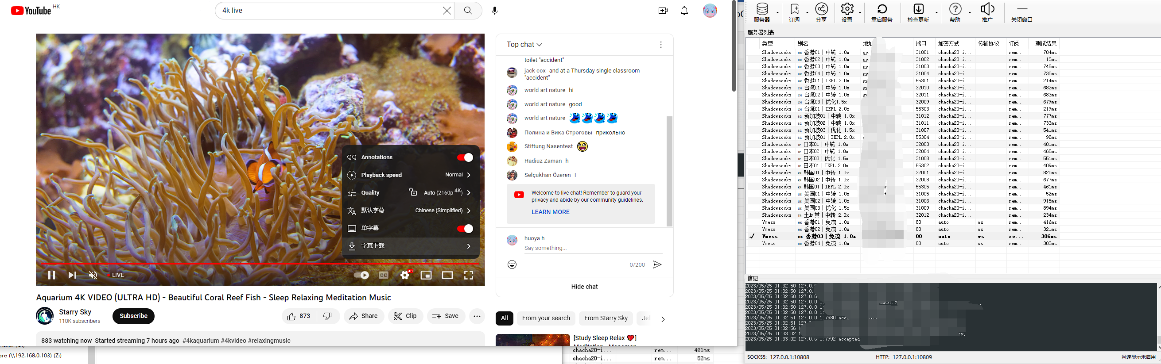Switch to miniplayer mode
Image resolution: width=1161 pixels, height=364 pixels.
coord(426,275)
